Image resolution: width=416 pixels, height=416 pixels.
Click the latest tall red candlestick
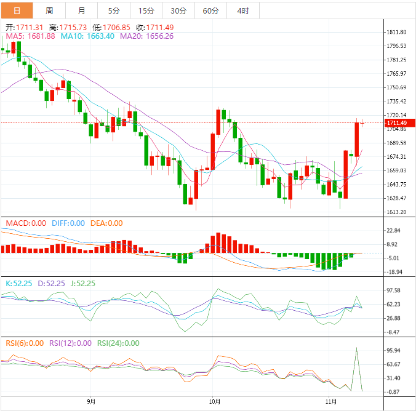[x=357, y=139]
